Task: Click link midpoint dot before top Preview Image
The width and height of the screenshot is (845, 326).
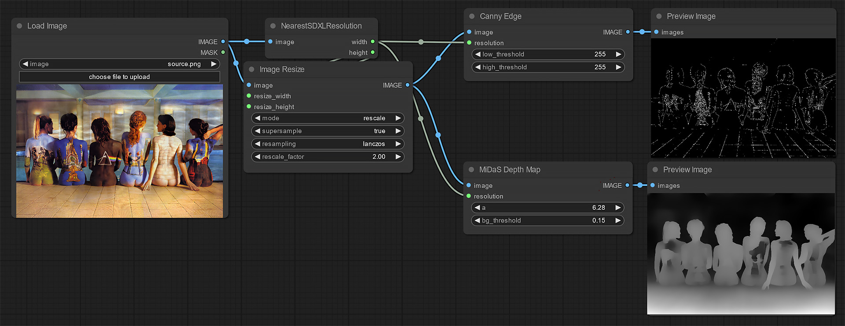Action: coord(642,32)
